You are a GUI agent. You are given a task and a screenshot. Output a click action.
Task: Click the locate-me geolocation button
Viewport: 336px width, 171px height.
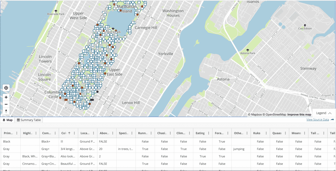6,88
